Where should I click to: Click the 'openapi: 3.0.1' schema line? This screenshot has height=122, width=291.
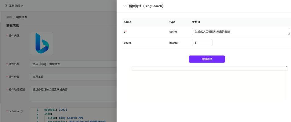tap(56, 110)
